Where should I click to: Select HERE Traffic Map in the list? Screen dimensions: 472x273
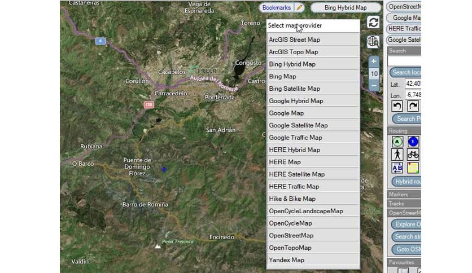pyautogui.click(x=313, y=186)
